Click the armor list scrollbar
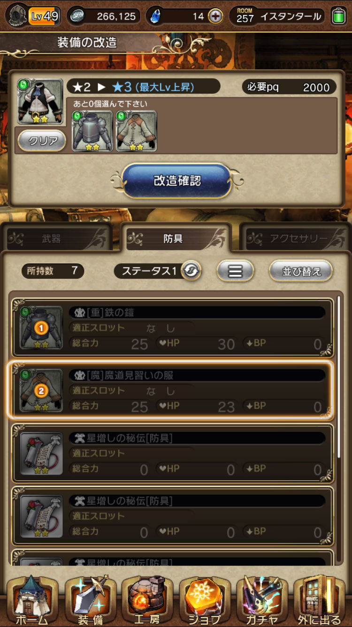 point(339,376)
